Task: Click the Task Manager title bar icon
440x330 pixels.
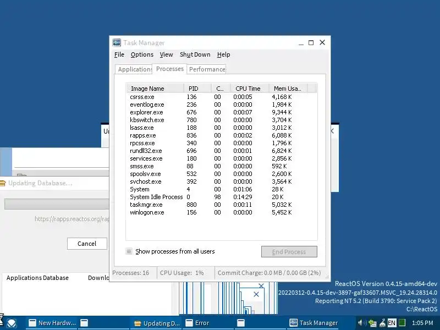Action: pyautogui.click(x=117, y=43)
